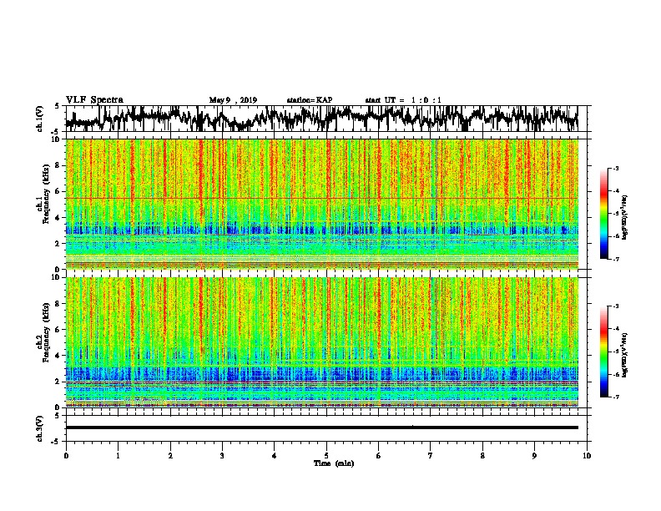Click the ch.2 colorbar log(PSD) label

tap(624, 355)
